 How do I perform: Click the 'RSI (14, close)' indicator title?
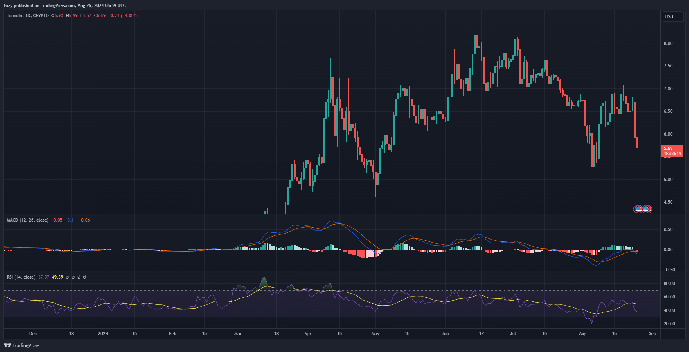click(x=21, y=277)
